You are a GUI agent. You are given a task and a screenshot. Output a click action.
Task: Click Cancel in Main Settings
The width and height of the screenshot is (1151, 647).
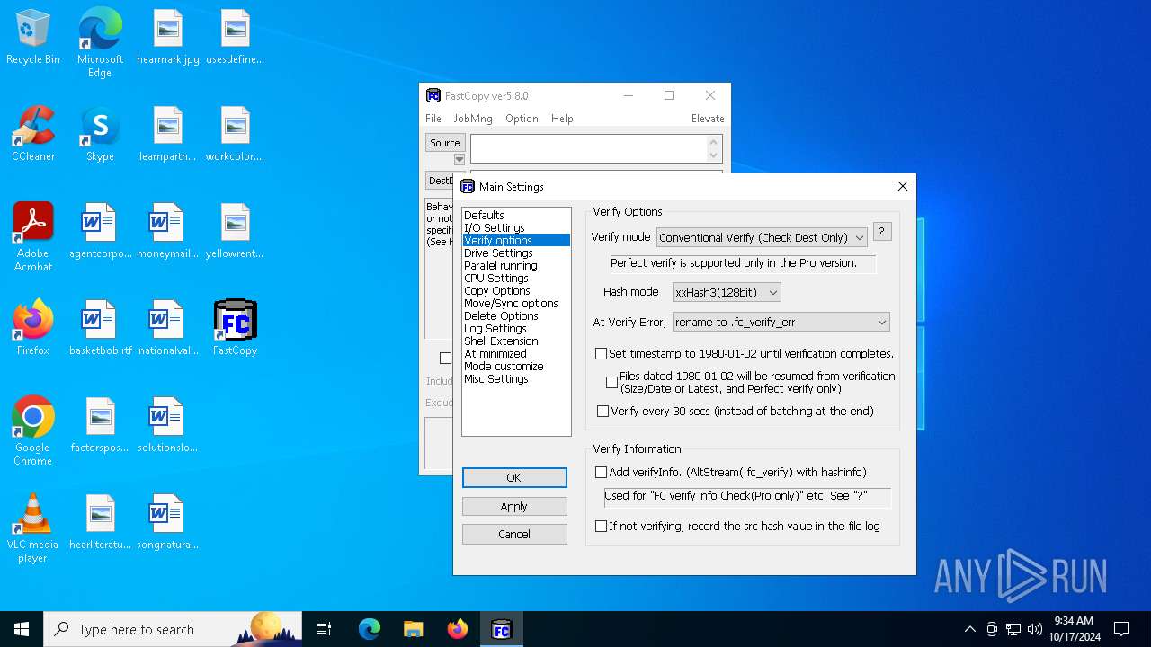click(x=514, y=535)
